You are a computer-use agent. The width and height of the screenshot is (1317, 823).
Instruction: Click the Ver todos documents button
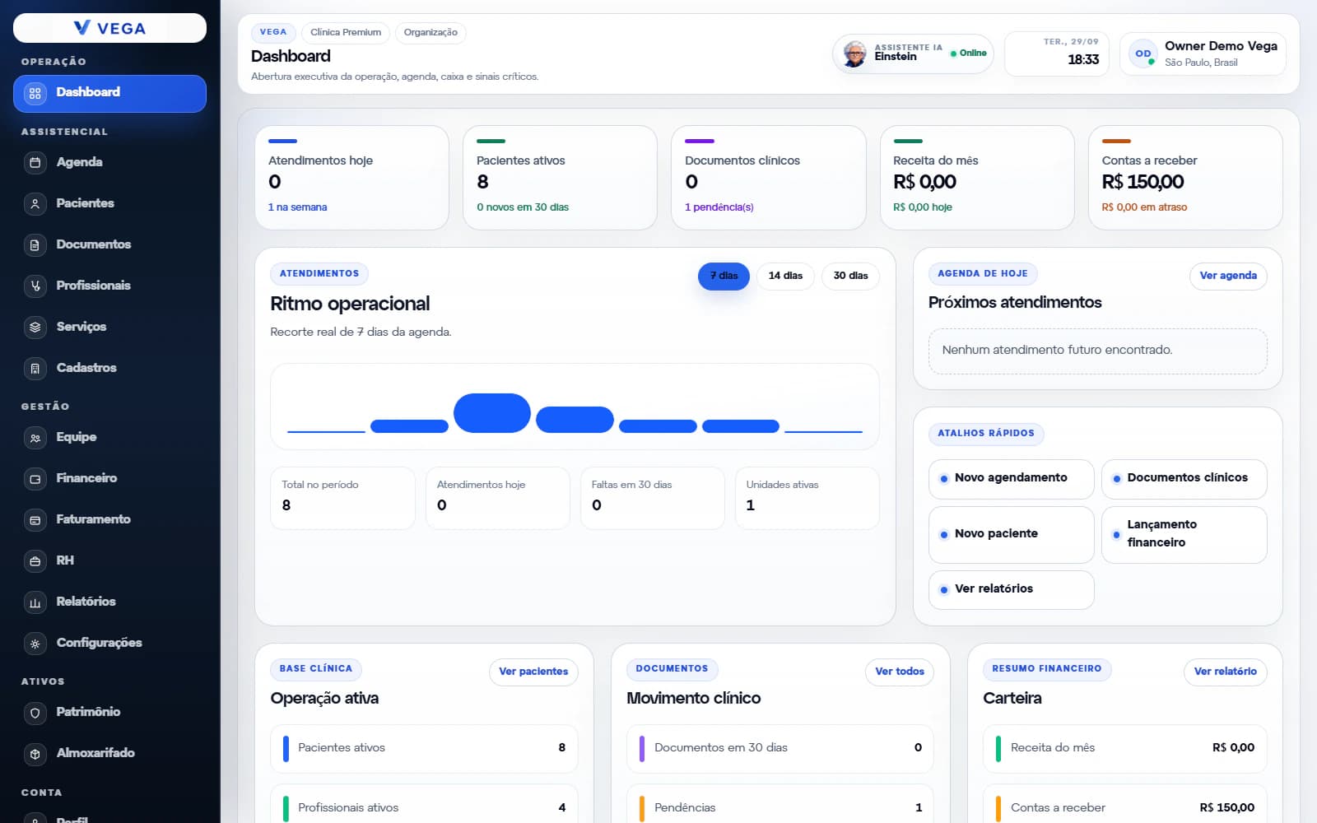tap(900, 672)
